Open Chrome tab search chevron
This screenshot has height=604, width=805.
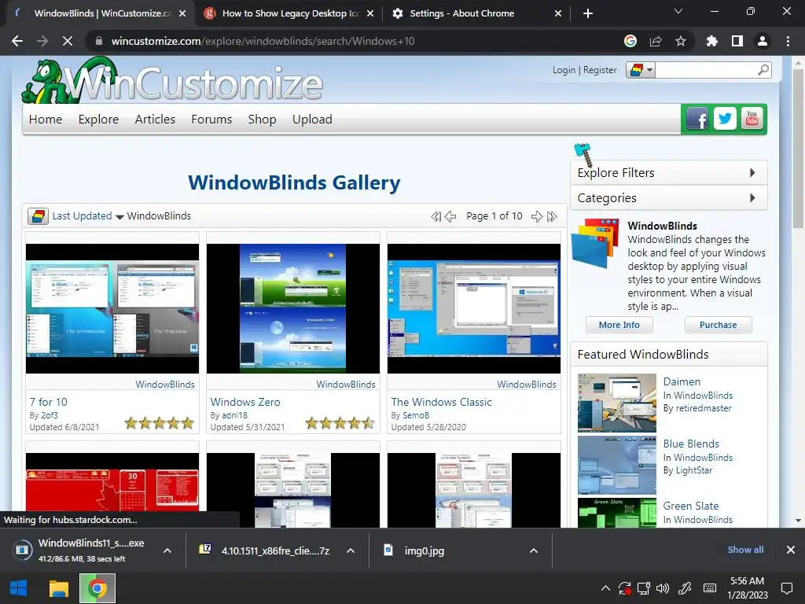coord(678,11)
